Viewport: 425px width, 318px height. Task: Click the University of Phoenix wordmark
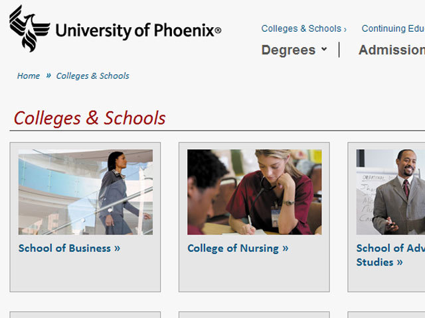[x=137, y=30]
